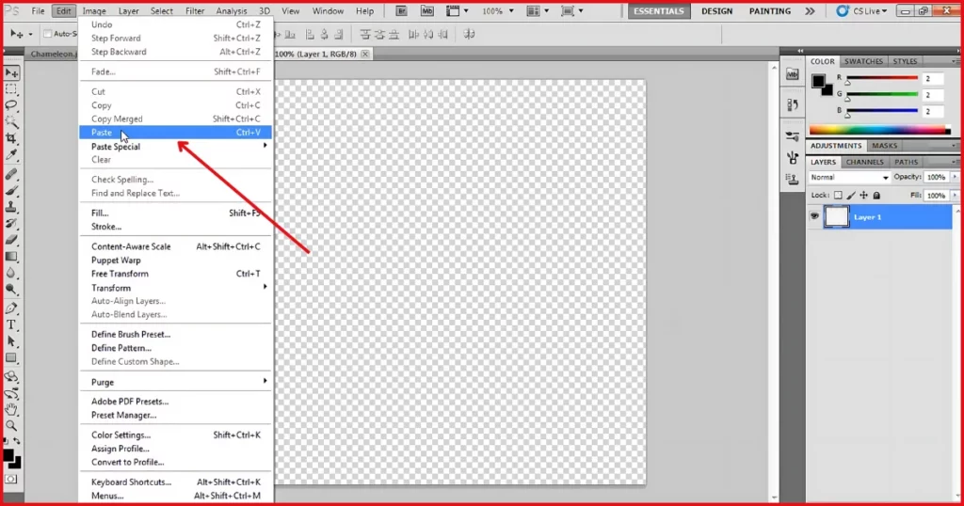Select the Gradient tool
The width and height of the screenshot is (964, 506).
(11, 257)
